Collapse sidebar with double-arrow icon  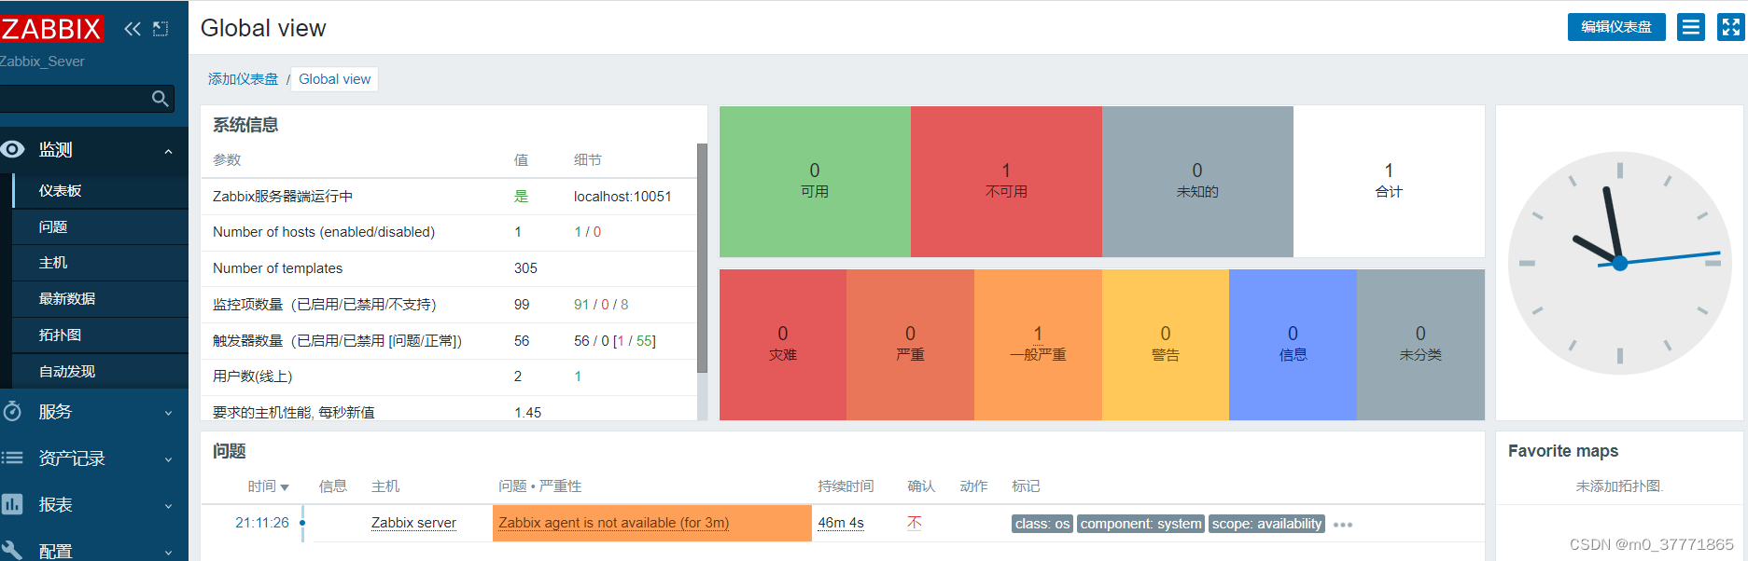tap(133, 29)
